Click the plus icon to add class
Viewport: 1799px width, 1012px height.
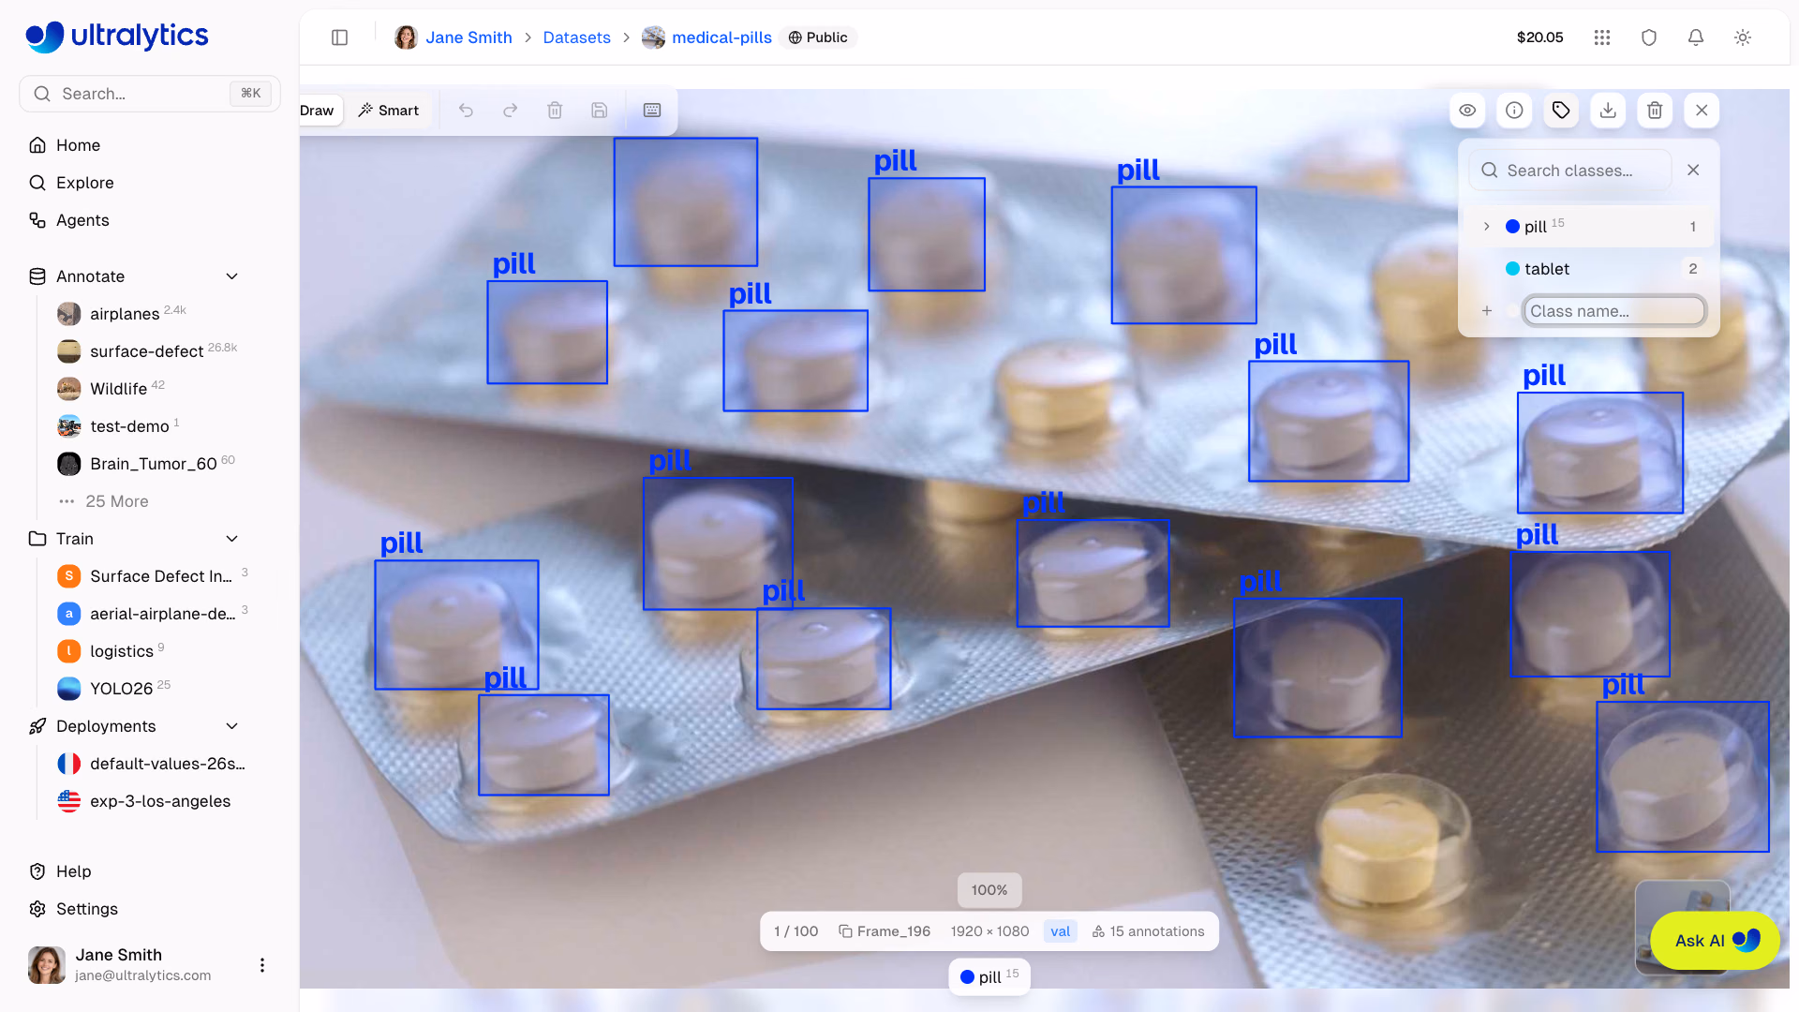(x=1487, y=311)
